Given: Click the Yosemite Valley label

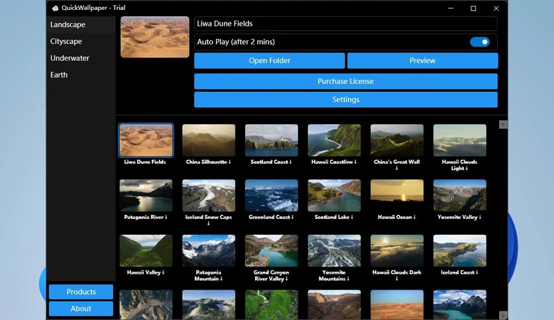Looking at the screenshot, I should click(x=459, y=217).
